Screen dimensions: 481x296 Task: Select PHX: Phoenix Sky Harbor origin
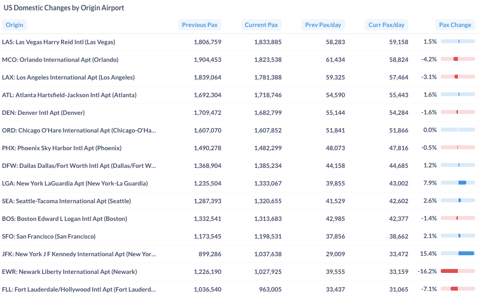click(x=62, y=148)
